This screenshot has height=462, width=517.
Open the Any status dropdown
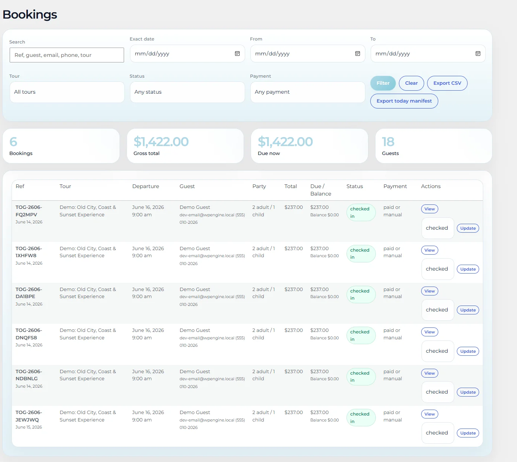pyautogui.click(x=188, y=92)
